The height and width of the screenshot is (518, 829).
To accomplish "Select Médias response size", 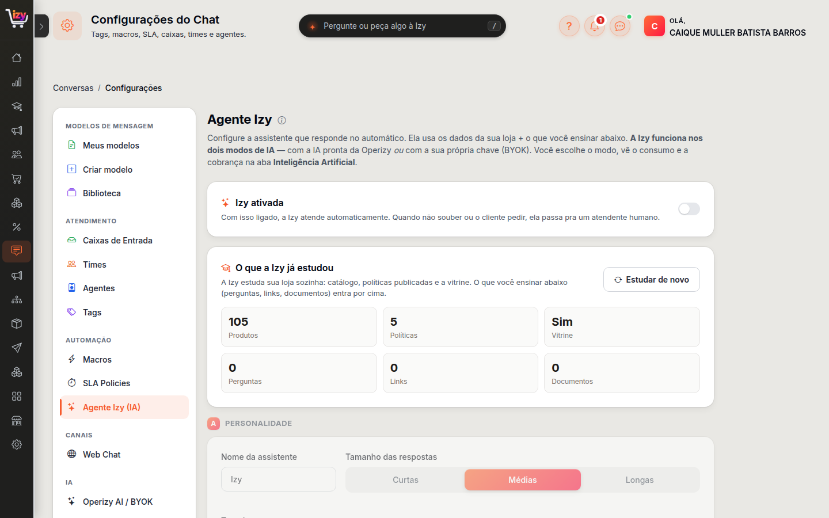I will point(523,480).
